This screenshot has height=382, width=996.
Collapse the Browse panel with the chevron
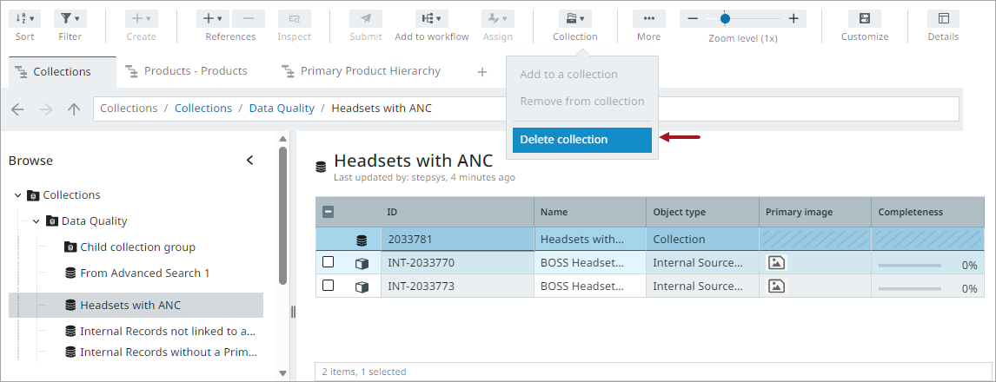pyautogui.click(x=250, y=161)
